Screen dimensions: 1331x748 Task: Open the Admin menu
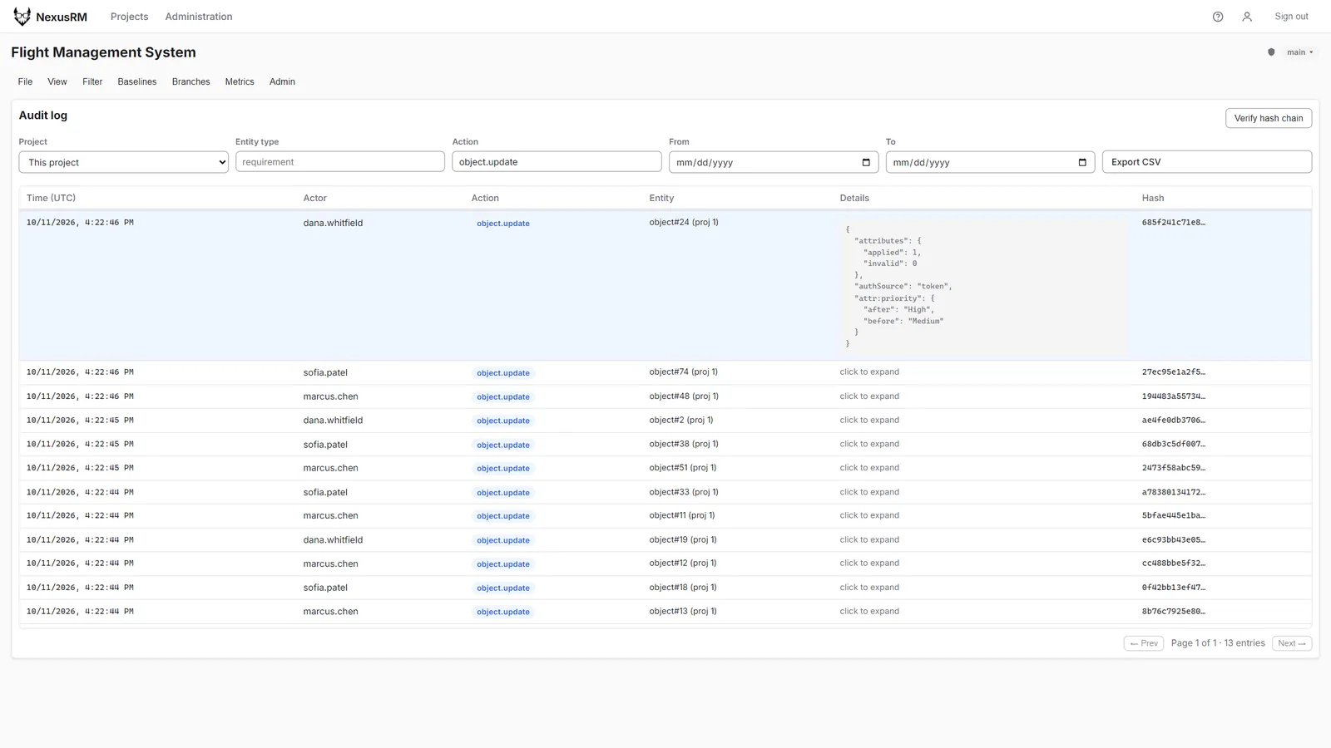tap(282, 81)
